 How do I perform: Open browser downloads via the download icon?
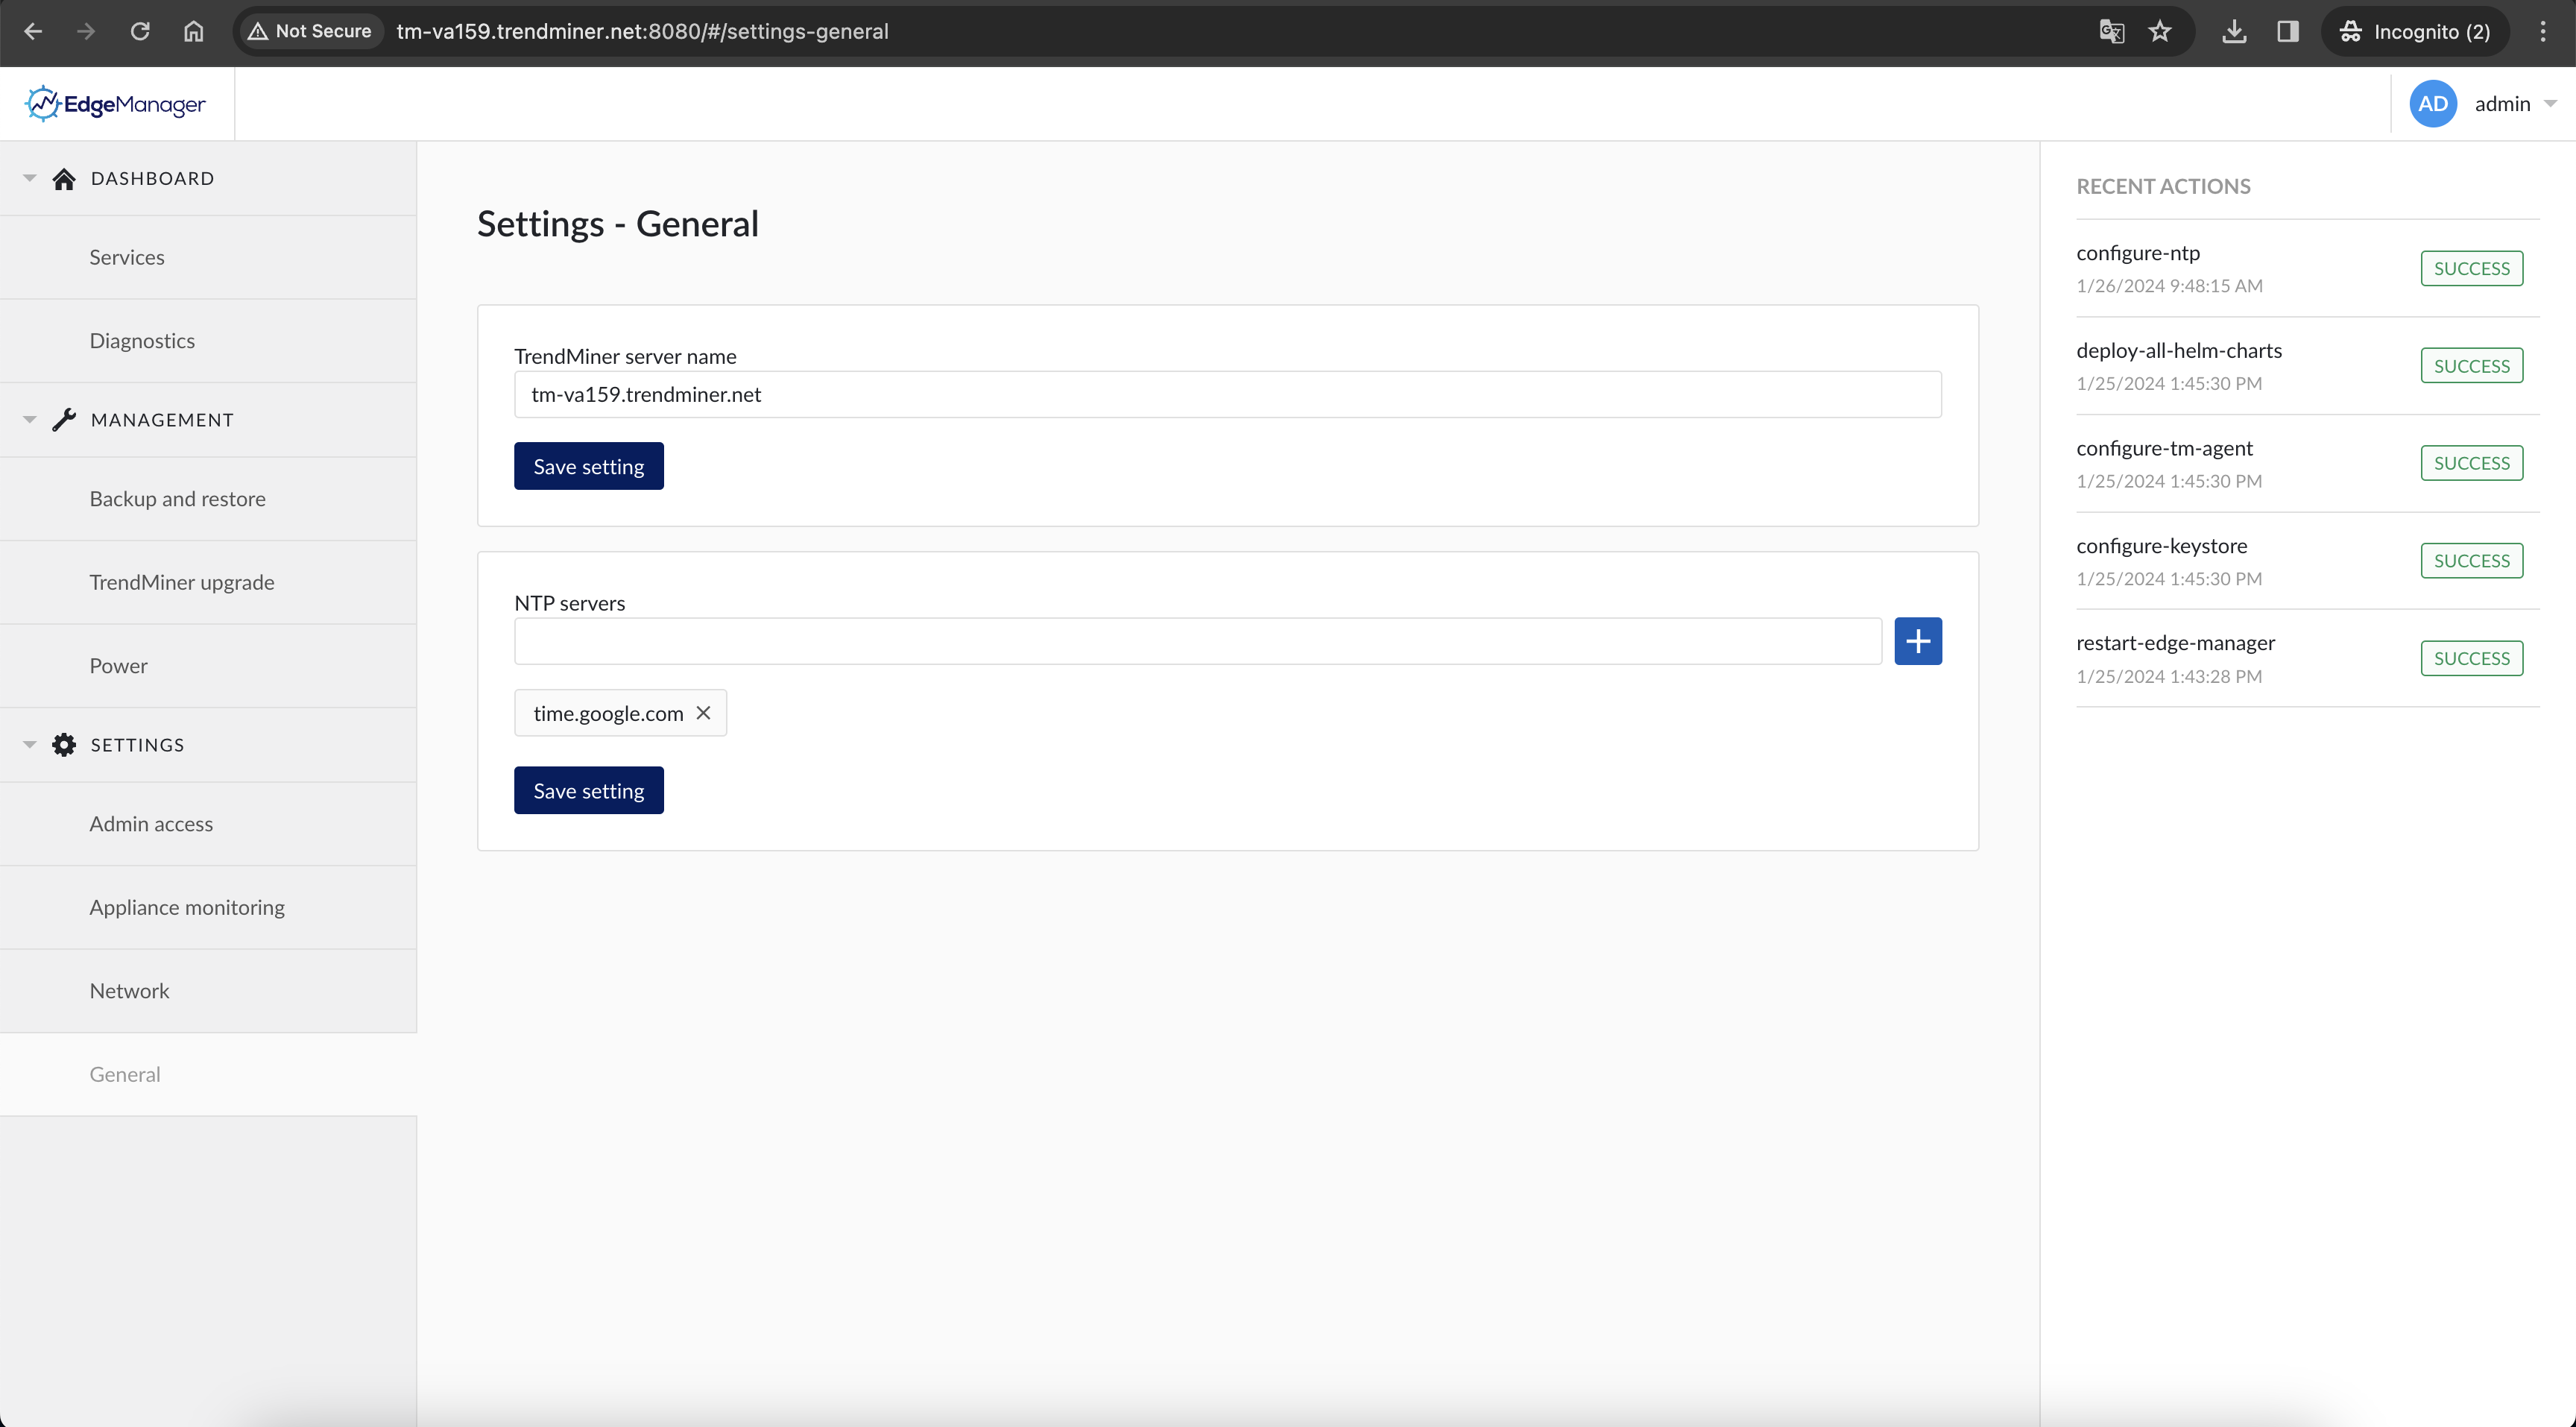[x=2235, y=31]
